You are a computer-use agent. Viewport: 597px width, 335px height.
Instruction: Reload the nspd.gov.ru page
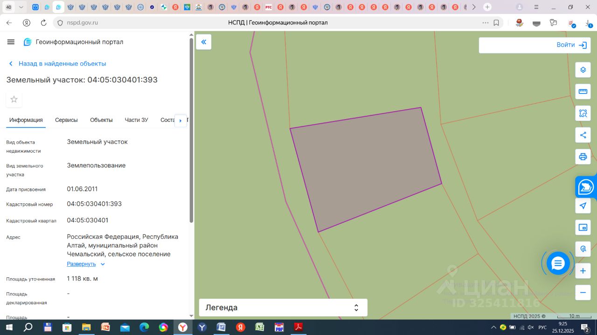43,23
